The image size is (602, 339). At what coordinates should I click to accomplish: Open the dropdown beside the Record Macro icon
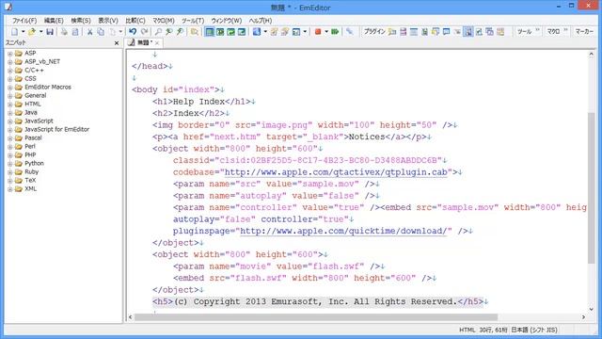pos(326,32)
